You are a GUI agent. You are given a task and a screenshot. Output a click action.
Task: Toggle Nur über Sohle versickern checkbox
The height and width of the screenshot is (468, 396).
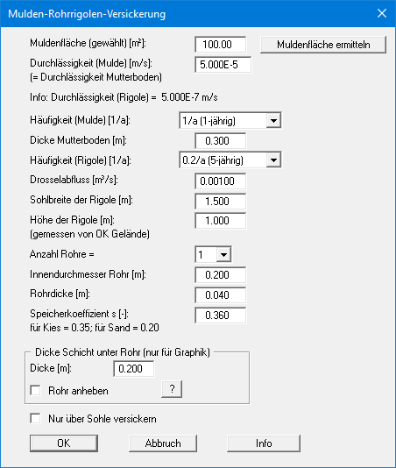36,418
